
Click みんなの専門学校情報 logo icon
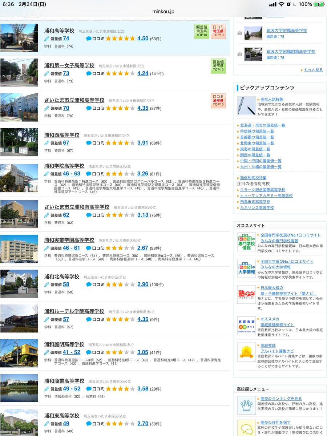coord(246,242)
